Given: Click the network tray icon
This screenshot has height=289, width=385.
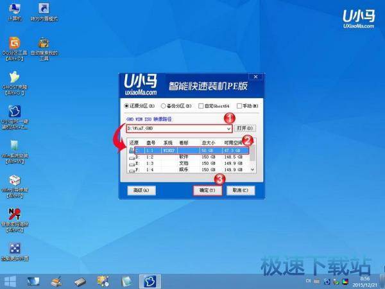Looking at the screenshot, I should tap(336, 282).
